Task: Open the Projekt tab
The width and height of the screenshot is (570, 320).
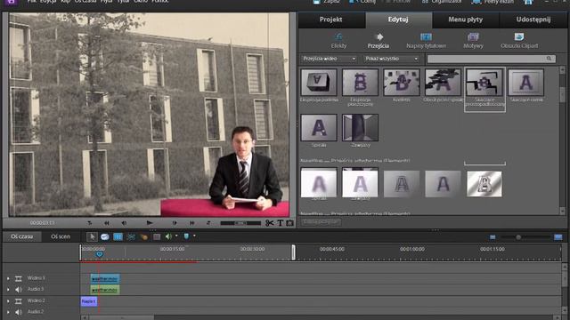Action: [x=330, y=20]
